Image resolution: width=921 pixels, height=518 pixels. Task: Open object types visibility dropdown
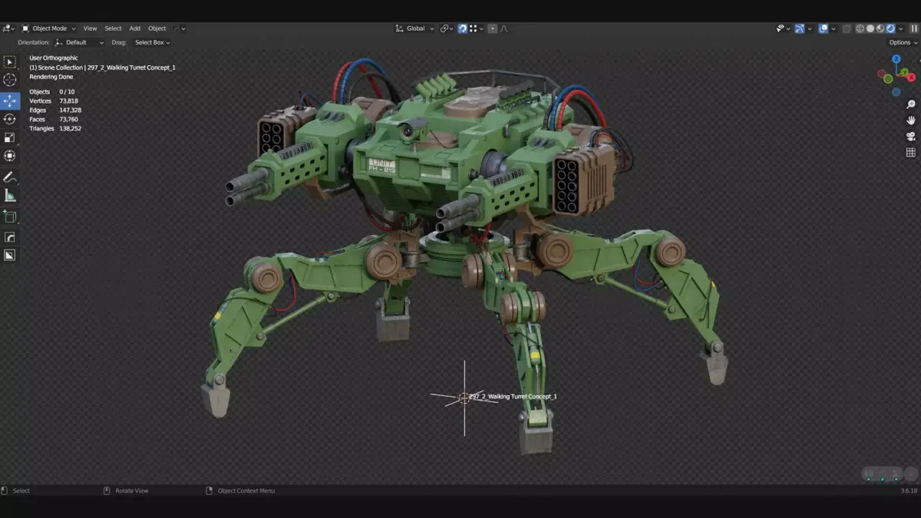coord(781,28)
